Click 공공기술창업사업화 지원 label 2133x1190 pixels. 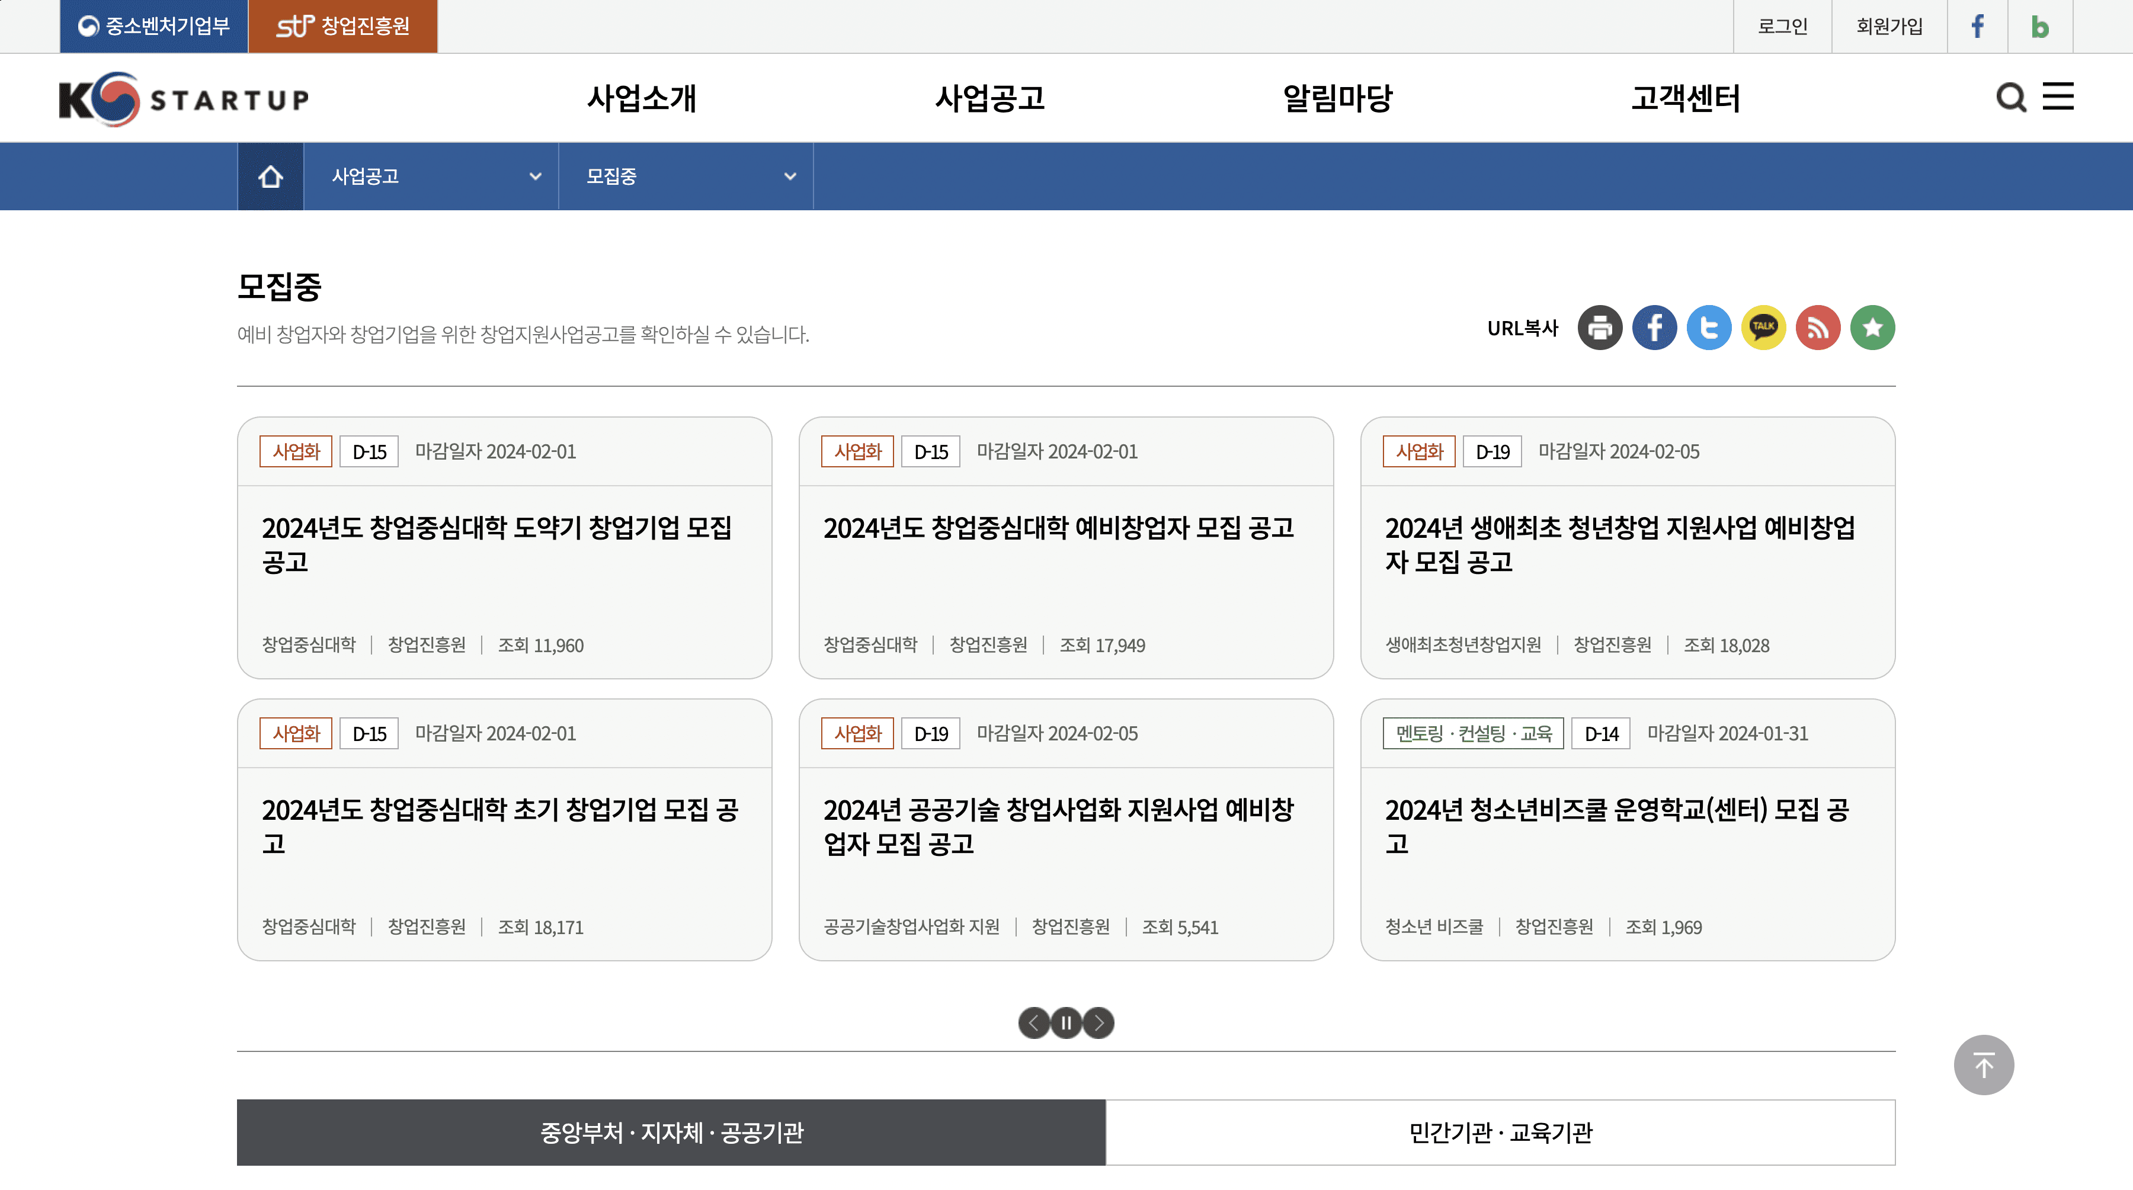(x=911, y=926)
